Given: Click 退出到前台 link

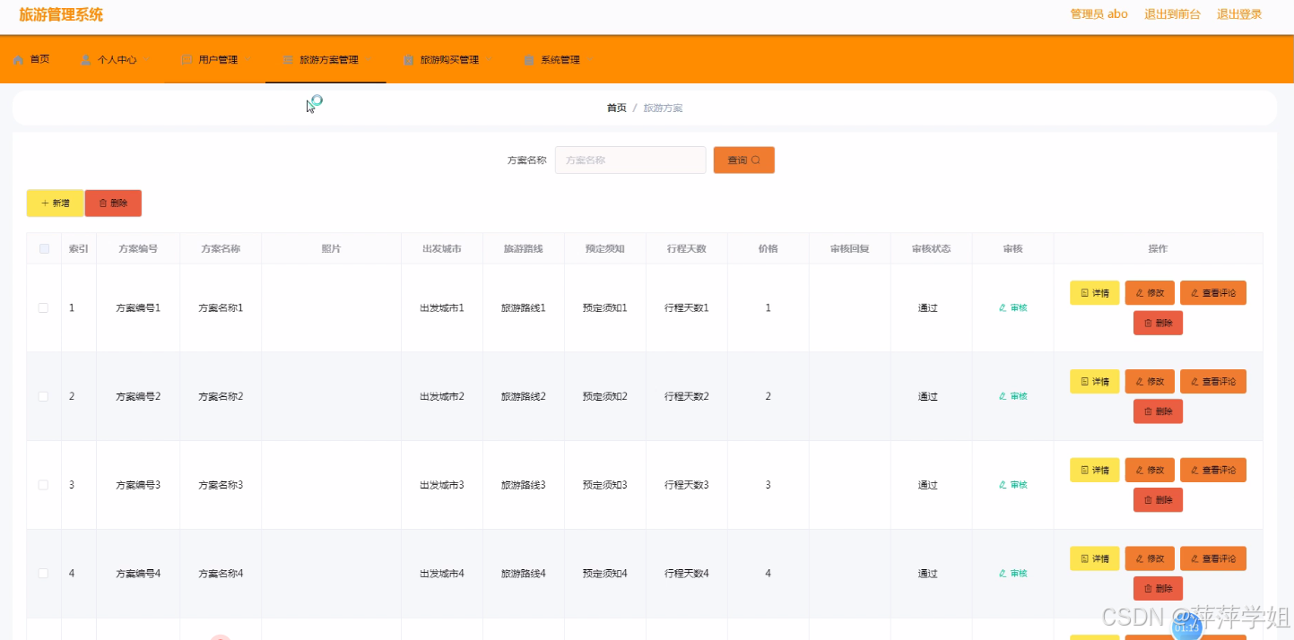Looking at the screenshot, I should click(1172, 14).
